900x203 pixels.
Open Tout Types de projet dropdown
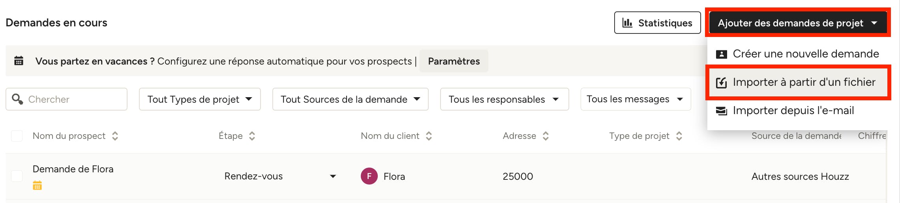pyautogui.click(x=200, y=99)
